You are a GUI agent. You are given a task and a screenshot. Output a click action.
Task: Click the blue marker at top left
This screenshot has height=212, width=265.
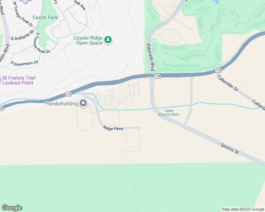tap(25, 1)
